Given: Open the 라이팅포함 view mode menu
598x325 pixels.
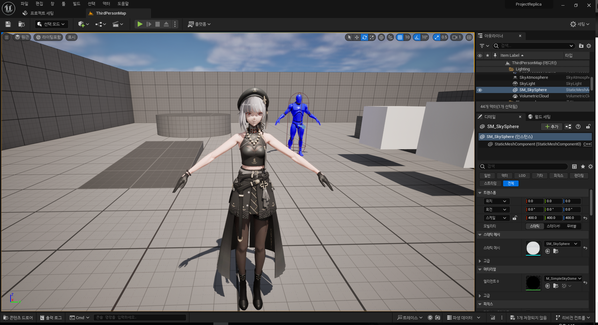Looking at the screenshot, I should point(48,37).
